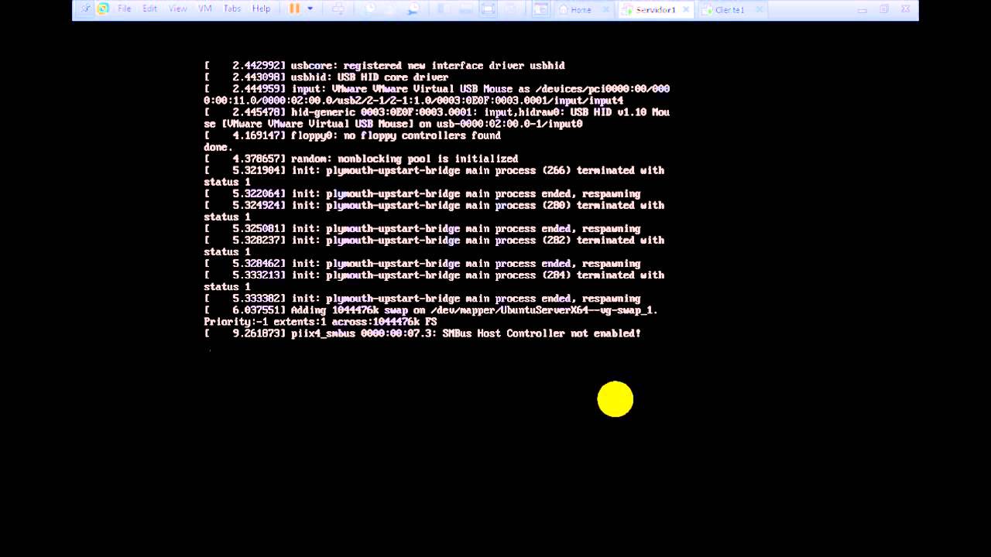Expand the power options dropdown arrow

310,9
